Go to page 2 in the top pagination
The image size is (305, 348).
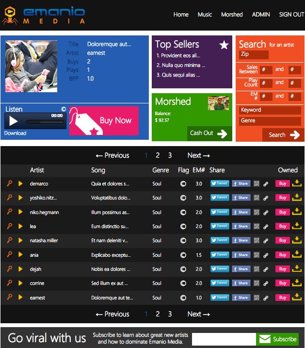click(158, 155)
